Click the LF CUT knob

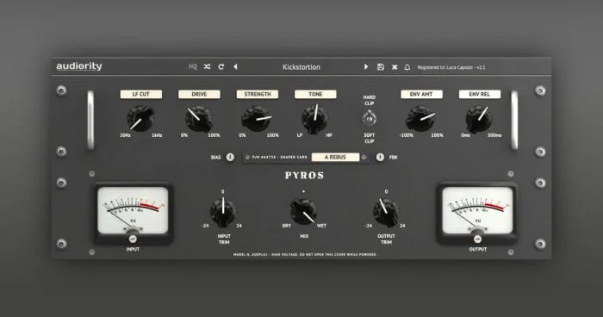(140, 119)
